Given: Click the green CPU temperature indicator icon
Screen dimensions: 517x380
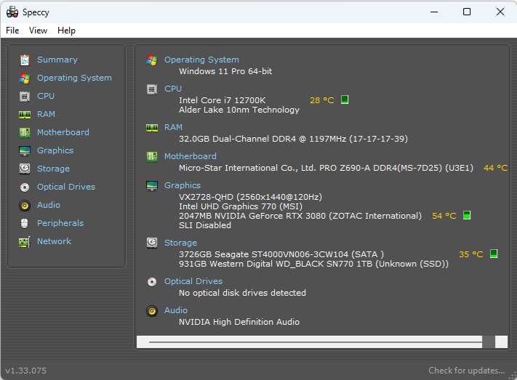Looking at the screenshot, I should click(345, 100).
